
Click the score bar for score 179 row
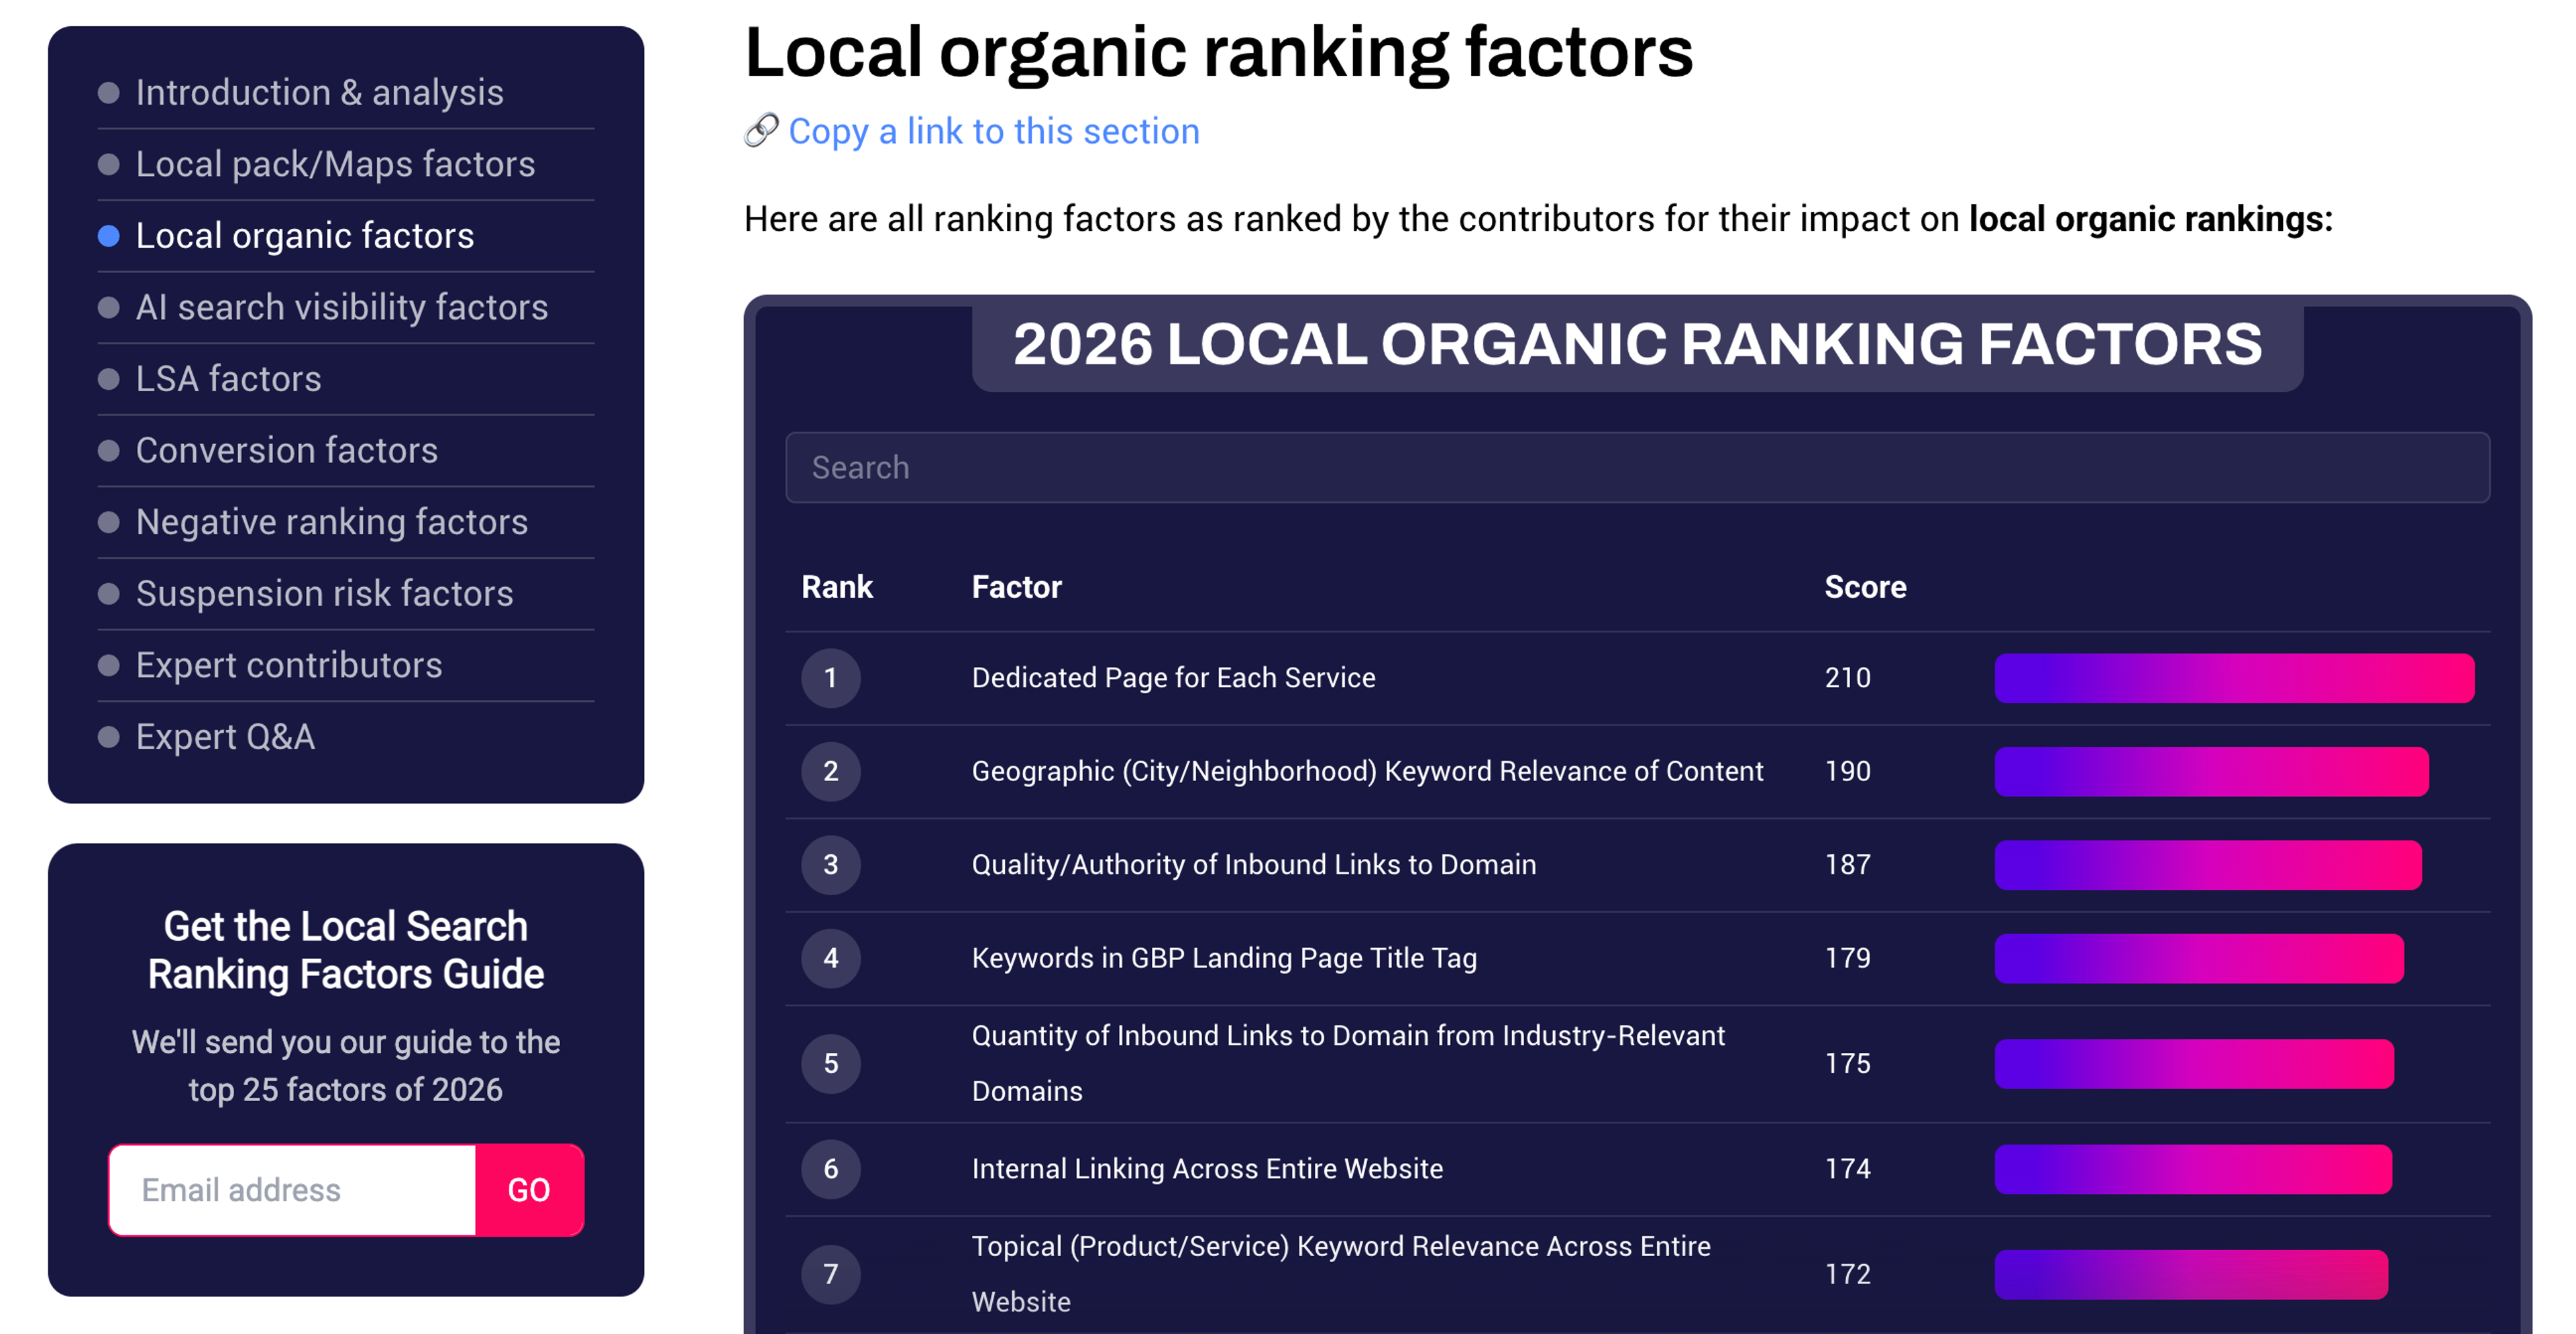[x=2199, y=958]
